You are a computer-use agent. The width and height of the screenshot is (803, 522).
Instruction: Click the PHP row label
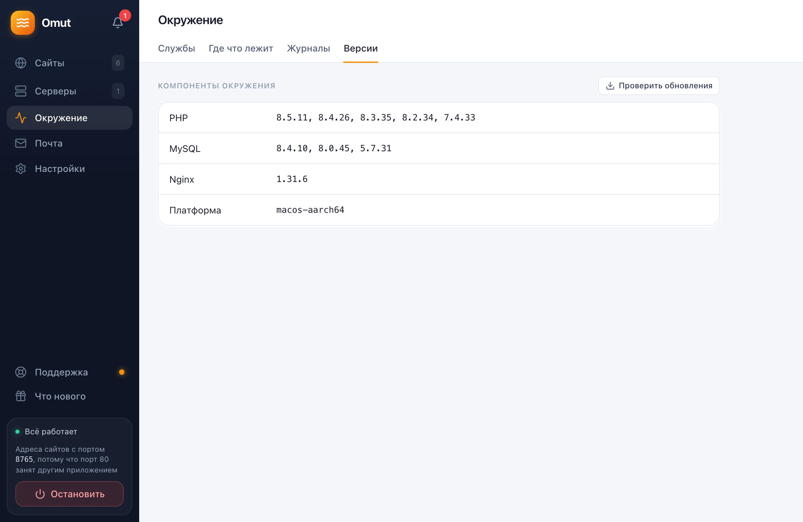pos(178,118)
